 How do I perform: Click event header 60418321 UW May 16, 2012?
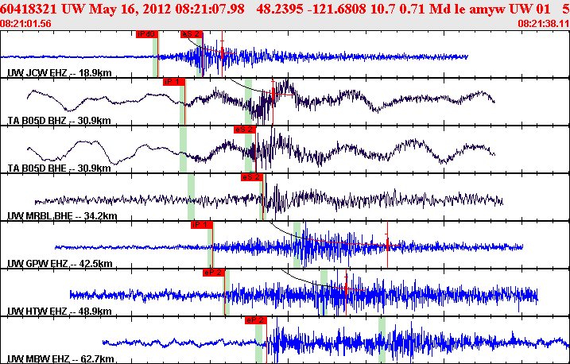point(87,9)
